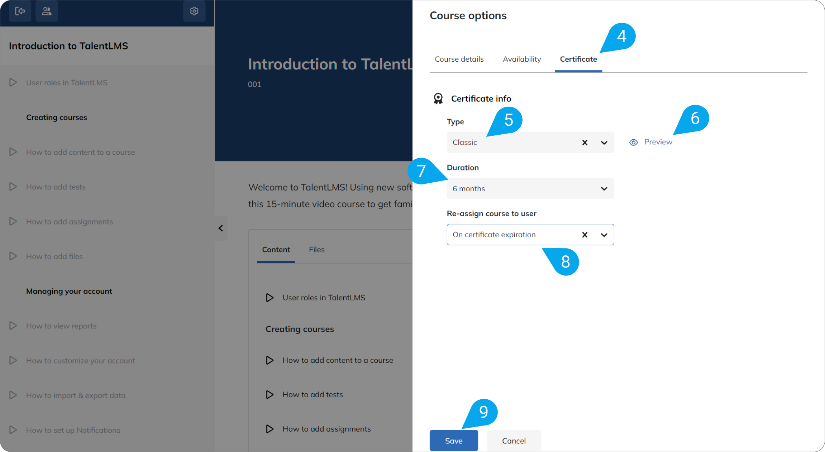Click the Managing your account section heading
The image size is (825, 452).
(69, 291)
